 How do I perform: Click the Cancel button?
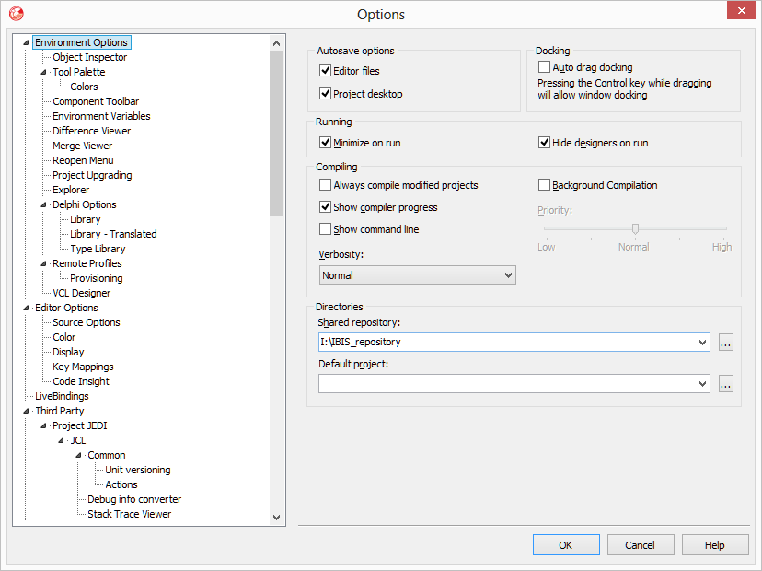641,545
